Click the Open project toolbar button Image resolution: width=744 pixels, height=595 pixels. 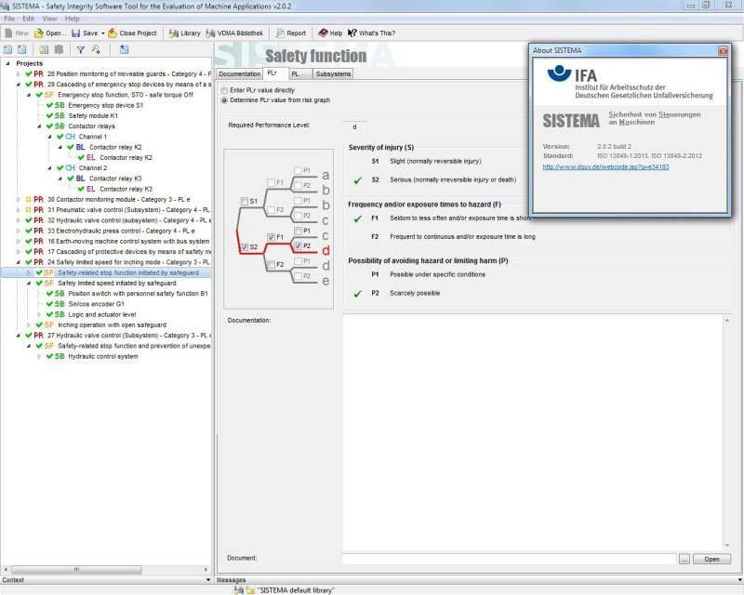50,33
